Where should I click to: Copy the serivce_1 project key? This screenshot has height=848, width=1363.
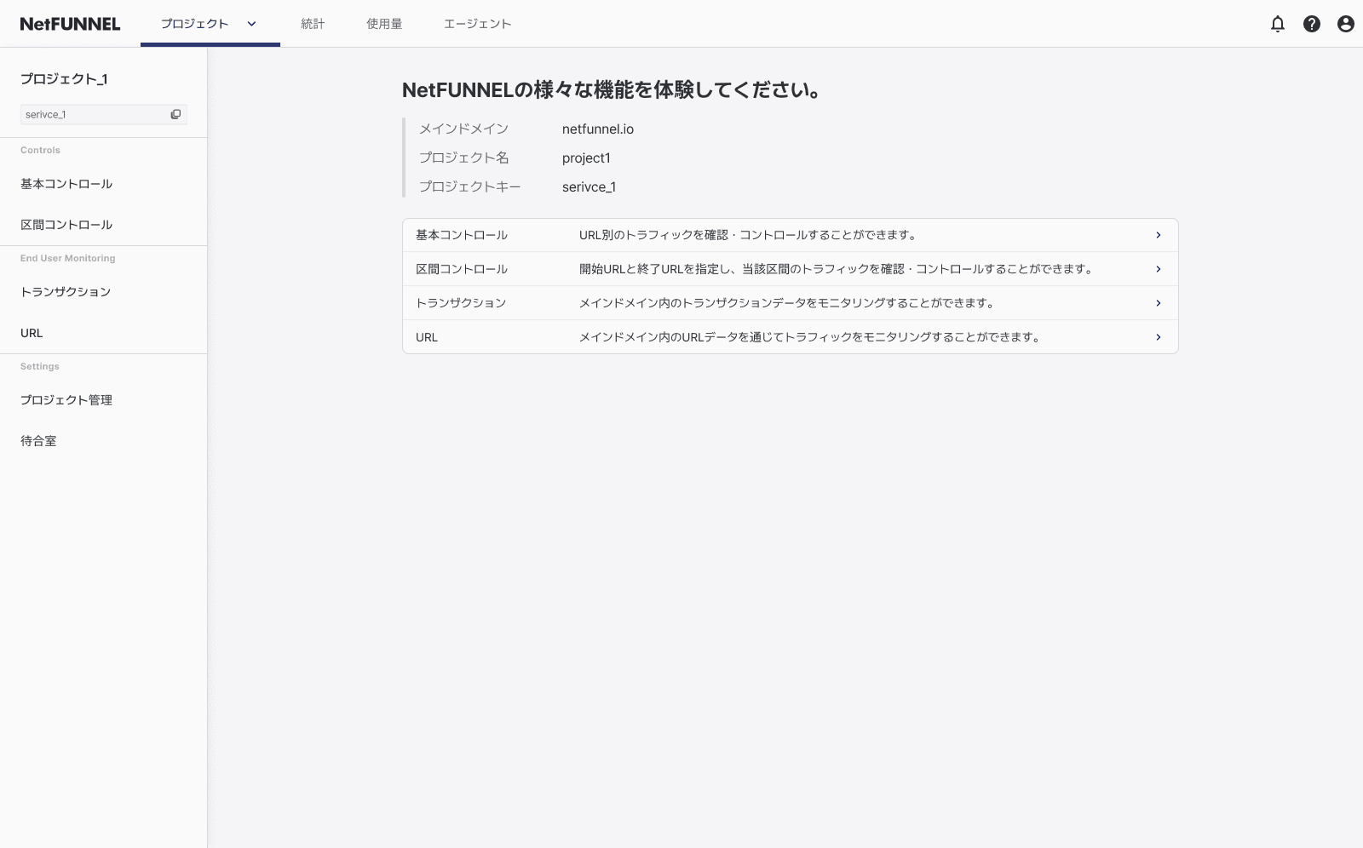(x=175, y=114)
